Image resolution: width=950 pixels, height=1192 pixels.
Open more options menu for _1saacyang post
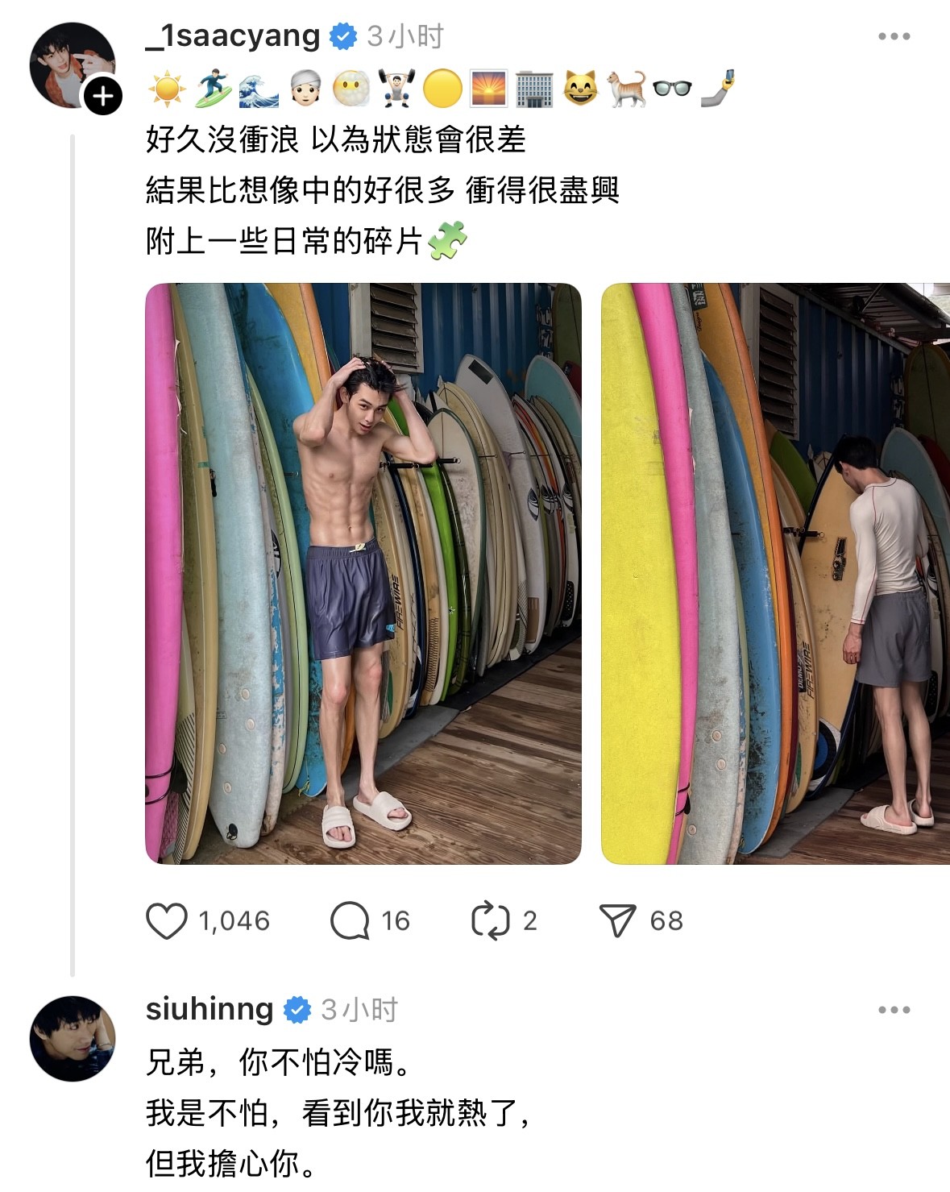coord(894,36)
